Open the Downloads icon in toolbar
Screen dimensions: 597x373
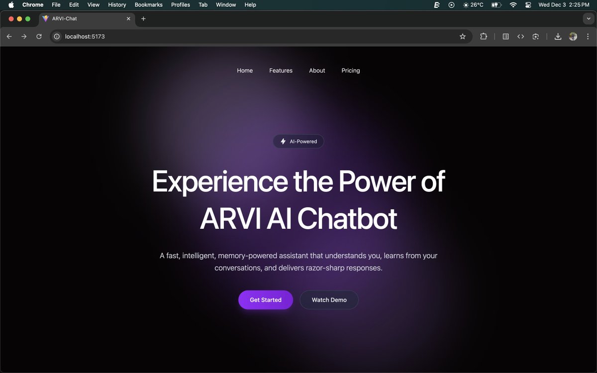coord(558,36)
